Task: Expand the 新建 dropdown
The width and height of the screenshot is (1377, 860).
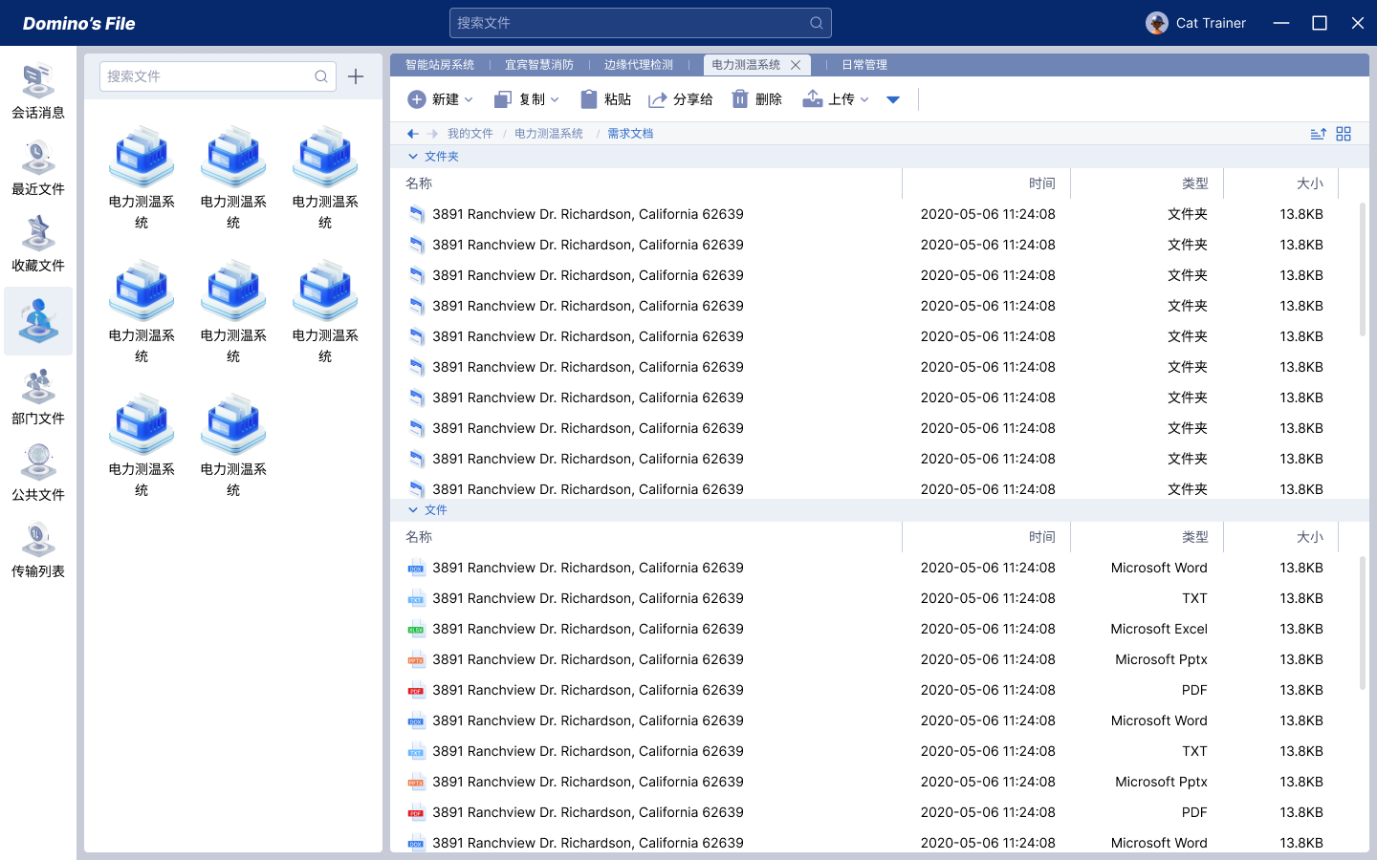Action: [469, 99]
